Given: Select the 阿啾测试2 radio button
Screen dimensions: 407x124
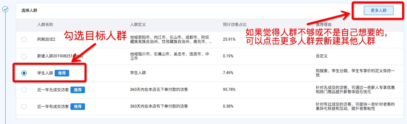Looking at the screenshot, I should (24, 39).
